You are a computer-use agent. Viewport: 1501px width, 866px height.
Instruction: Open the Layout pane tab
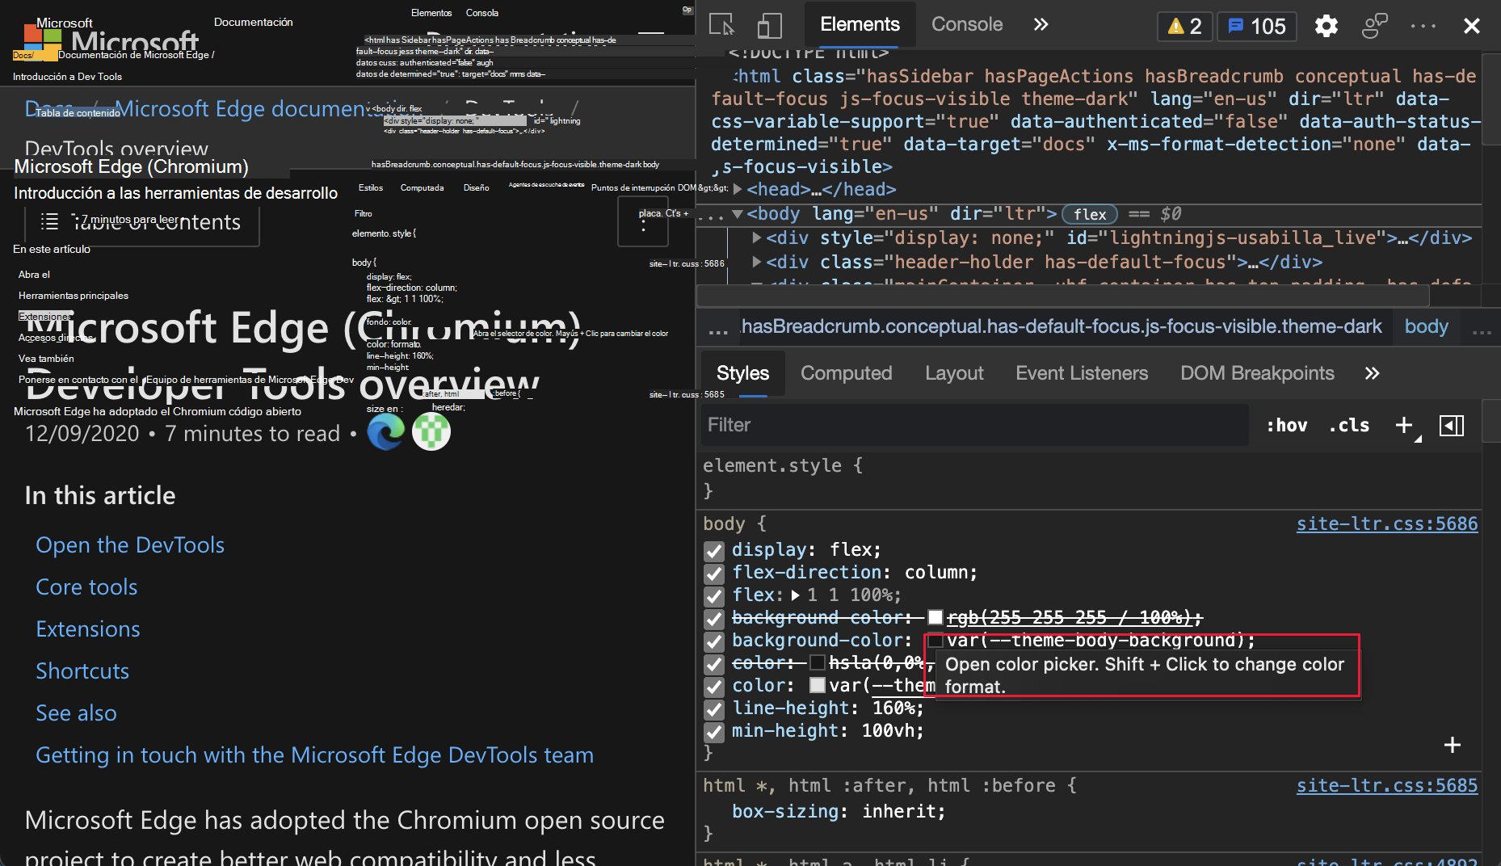954,373
